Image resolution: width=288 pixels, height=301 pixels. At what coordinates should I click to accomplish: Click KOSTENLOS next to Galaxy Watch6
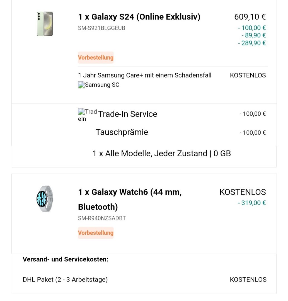click(x=243, y=192)
